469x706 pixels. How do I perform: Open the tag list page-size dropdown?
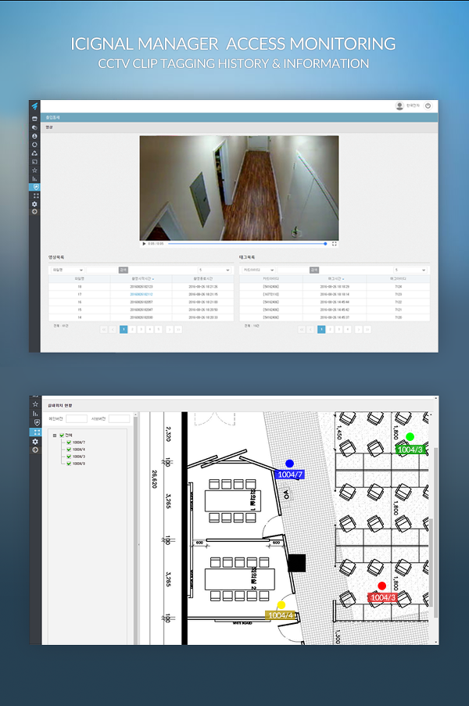click(x=410, y=270)
